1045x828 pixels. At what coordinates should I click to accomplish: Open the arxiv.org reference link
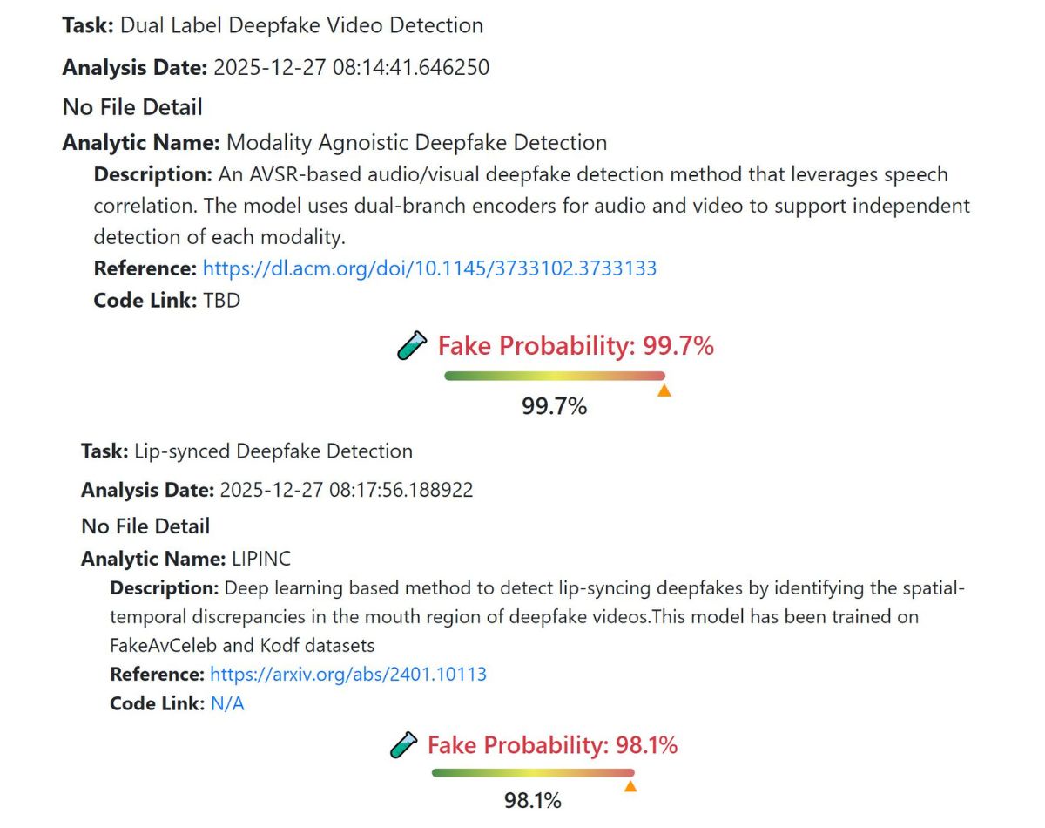click(x=348, y=674)
